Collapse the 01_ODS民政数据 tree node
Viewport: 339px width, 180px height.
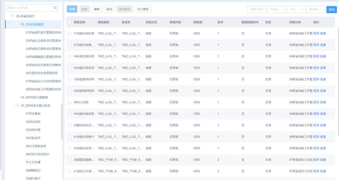point(18,24)
